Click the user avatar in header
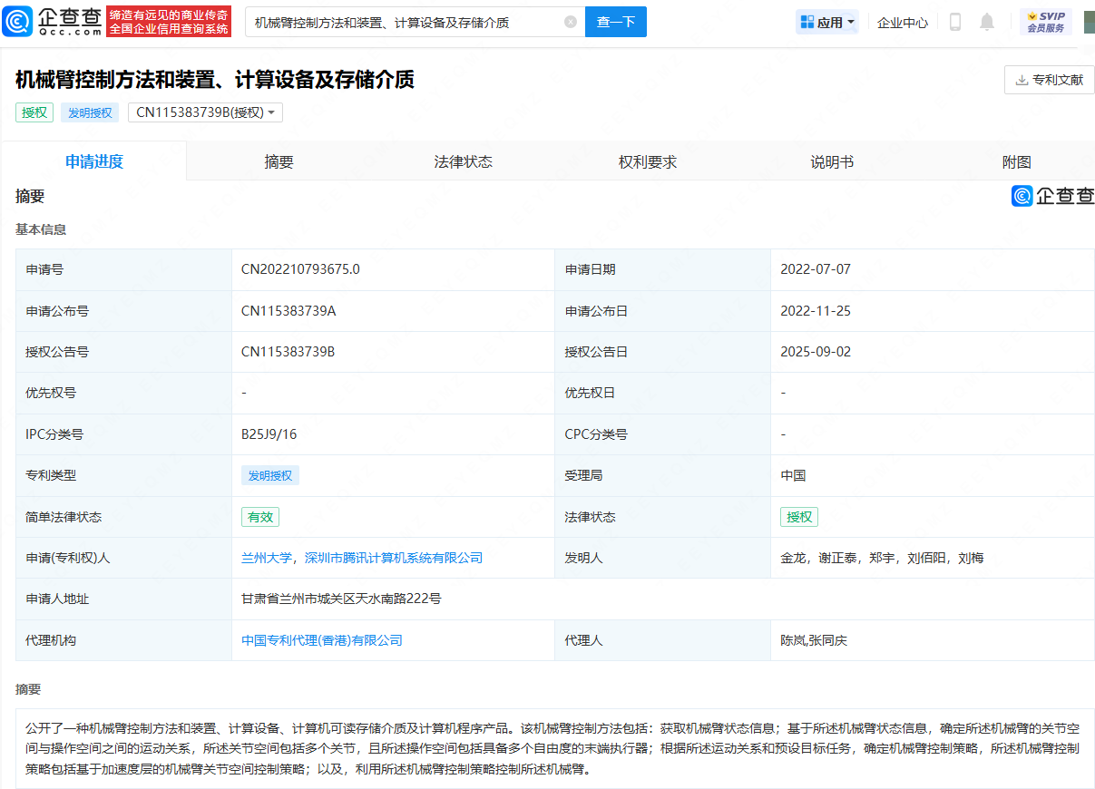This screenshot has height=789, width=1095. (x=1088, y=22)
